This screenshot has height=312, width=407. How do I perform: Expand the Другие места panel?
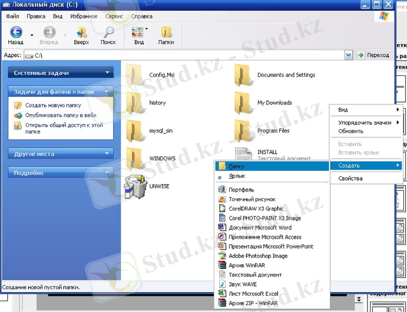tap(107, 154)
